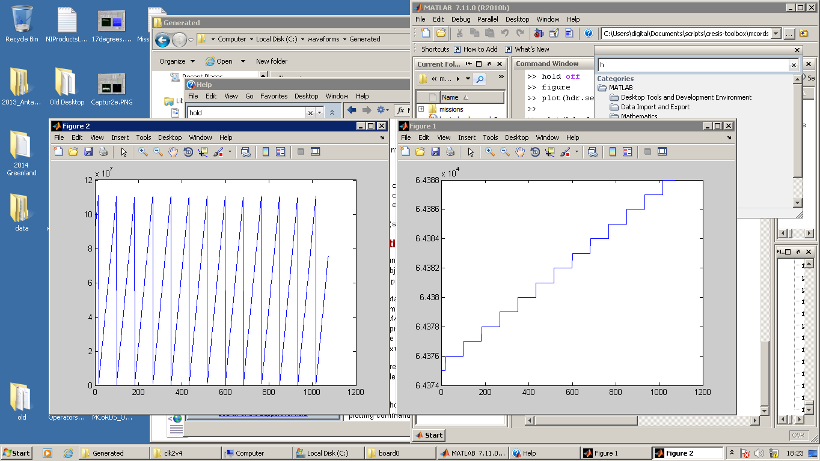Toggle Insert Colorbar in Figure 2 toolbar
Screen dimensions: 820x461
tap(266, 152)
